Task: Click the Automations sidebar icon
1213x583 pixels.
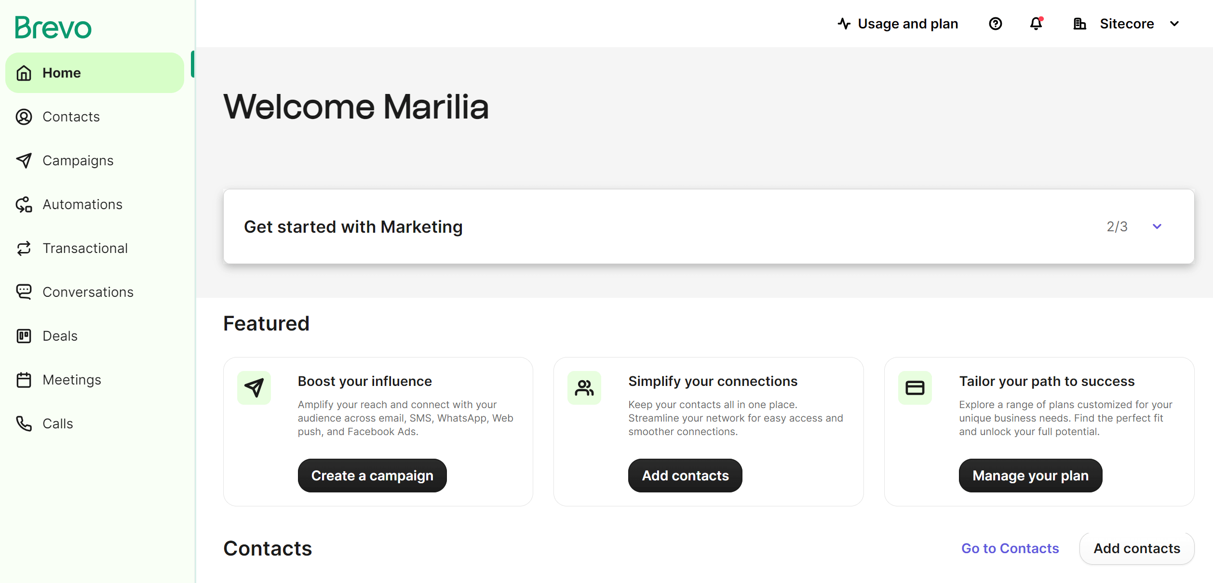Action: click(24, 204)
